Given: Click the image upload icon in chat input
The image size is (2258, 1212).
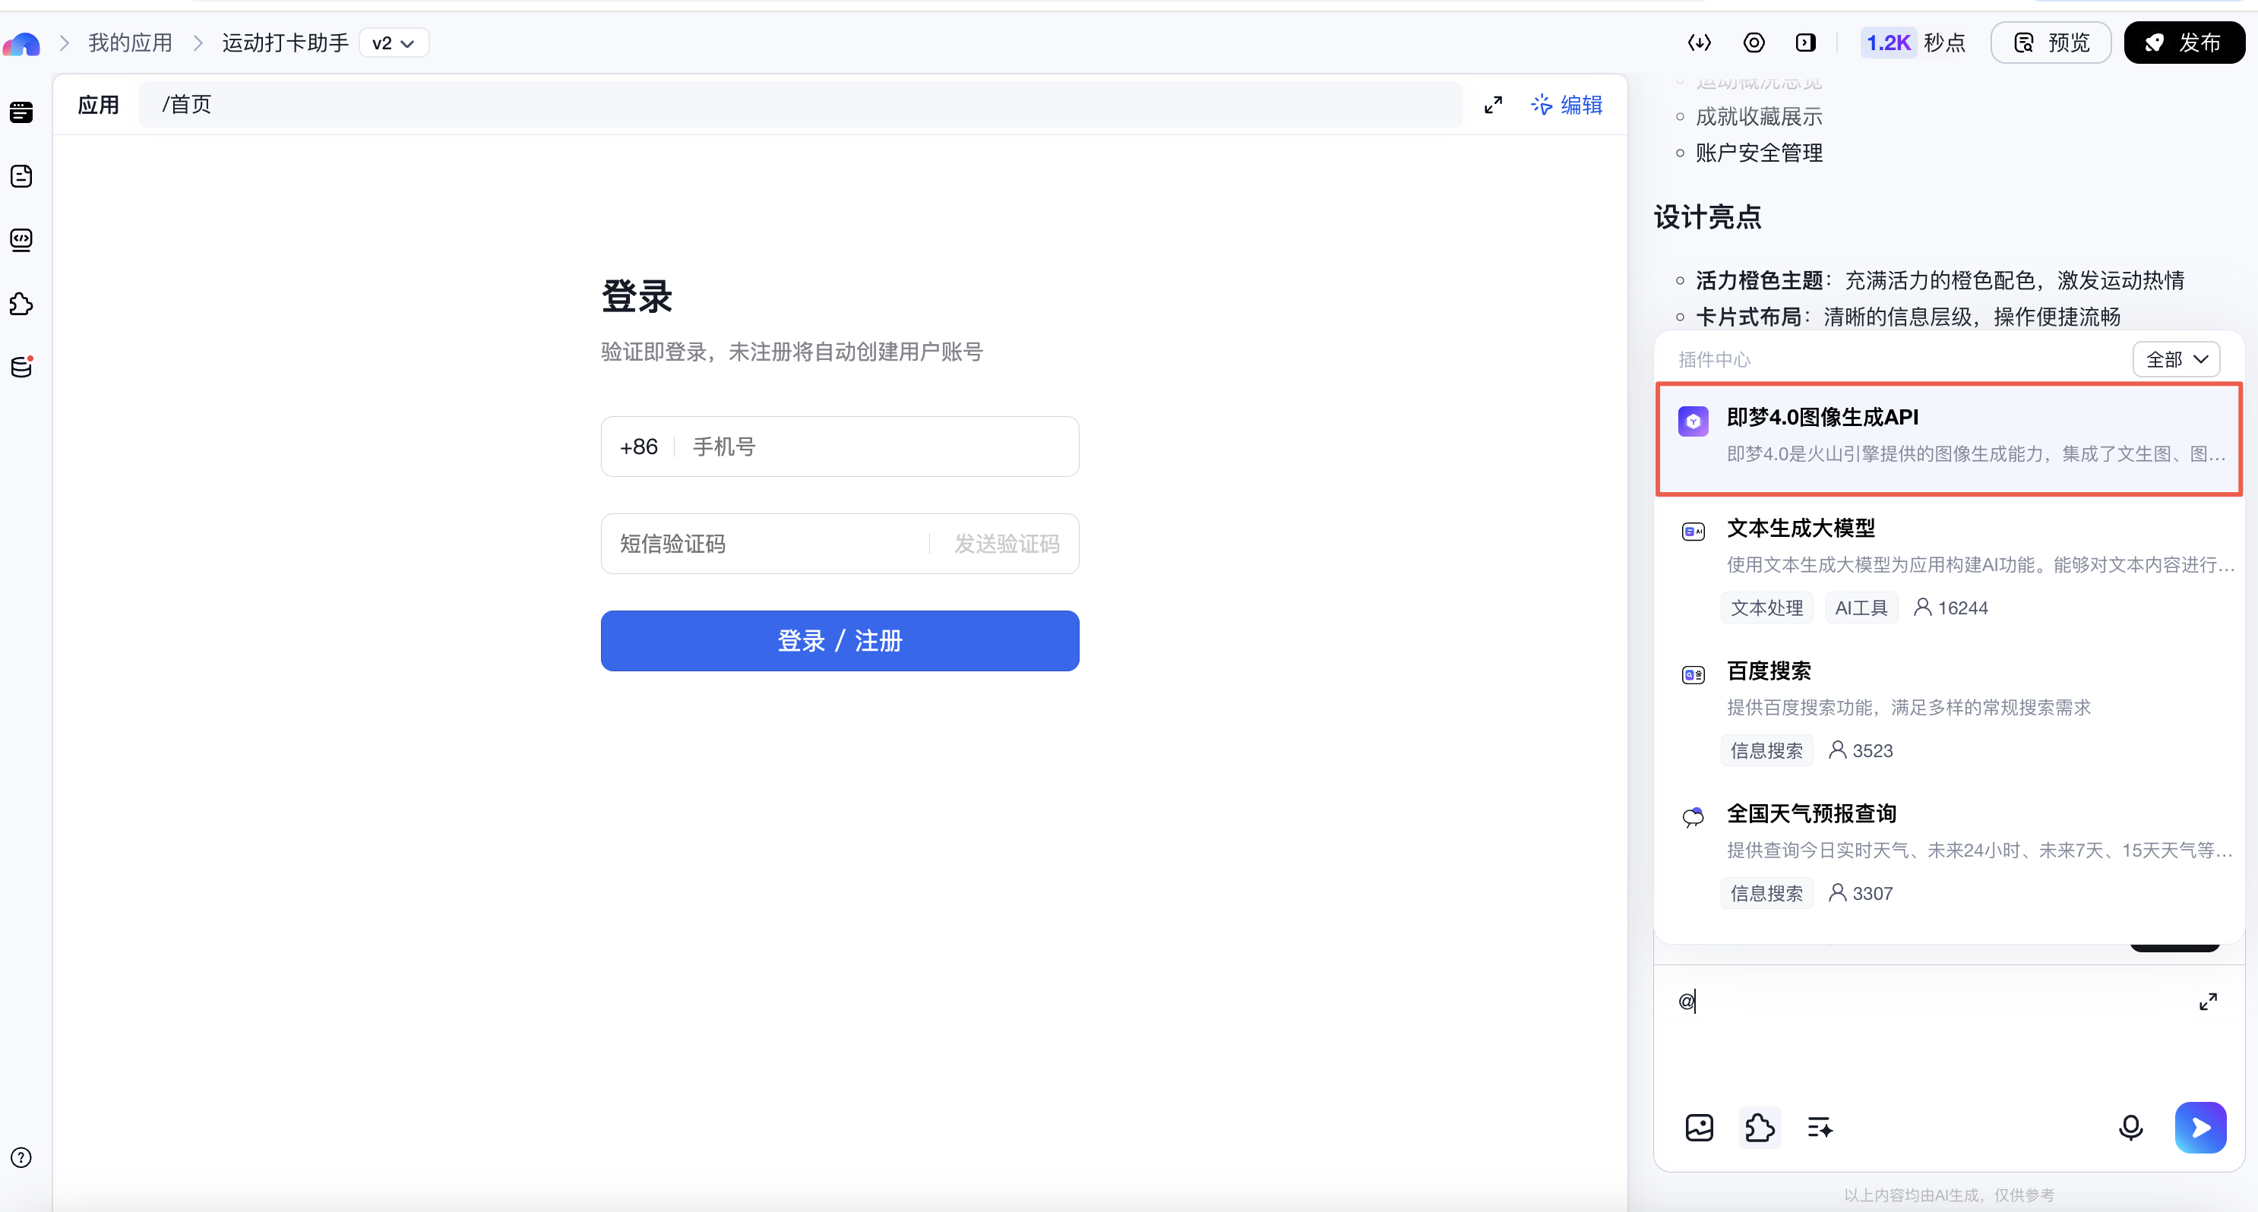Looking at the screenshot, I should click(1699, 1127).
